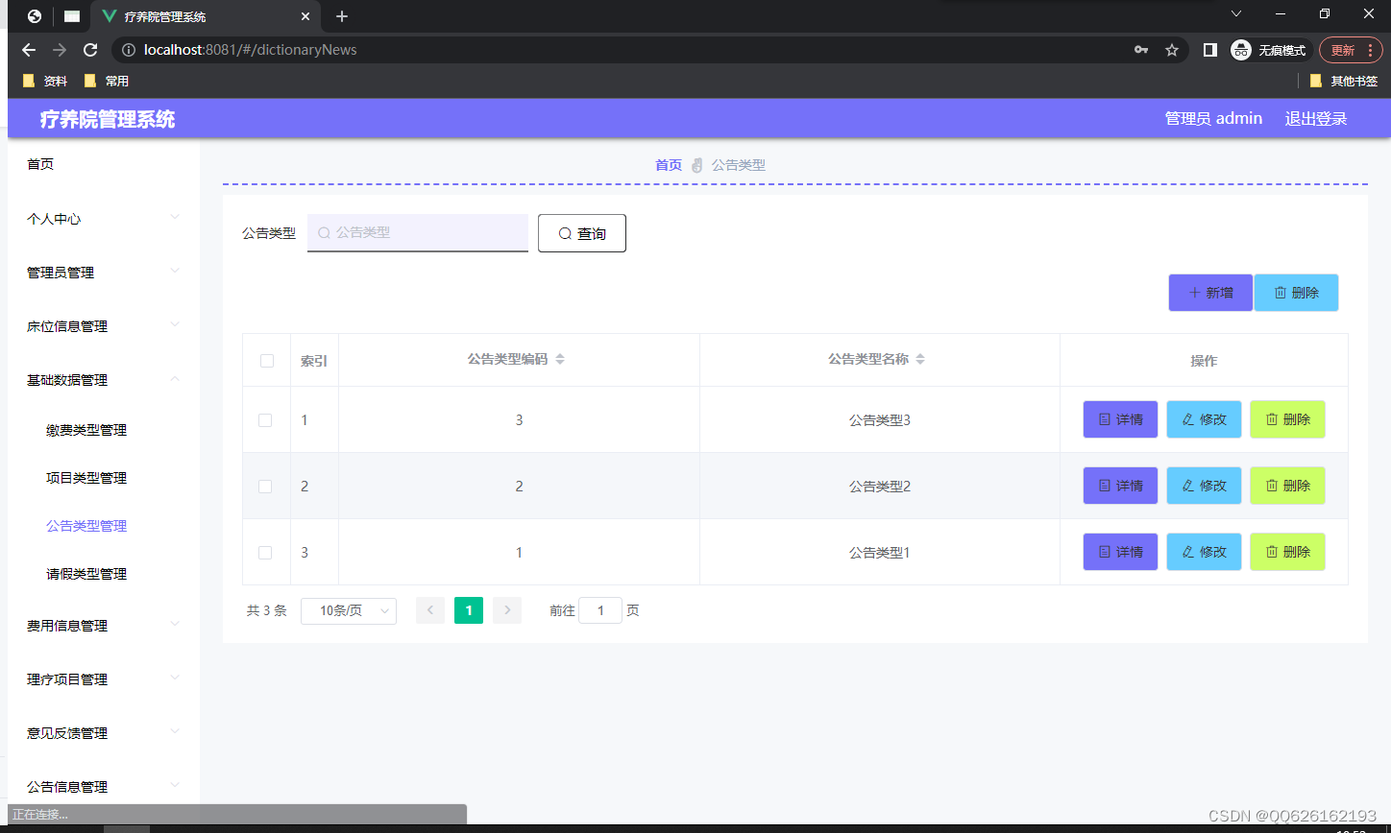Click the browser back arrow
The width and height of the screenshot is (1391, 833).
[x=29, y=50]
